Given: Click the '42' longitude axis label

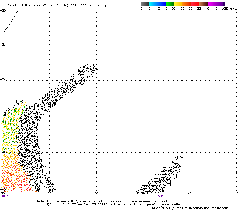Looking at the screenshot, I should tap(190, 194).
